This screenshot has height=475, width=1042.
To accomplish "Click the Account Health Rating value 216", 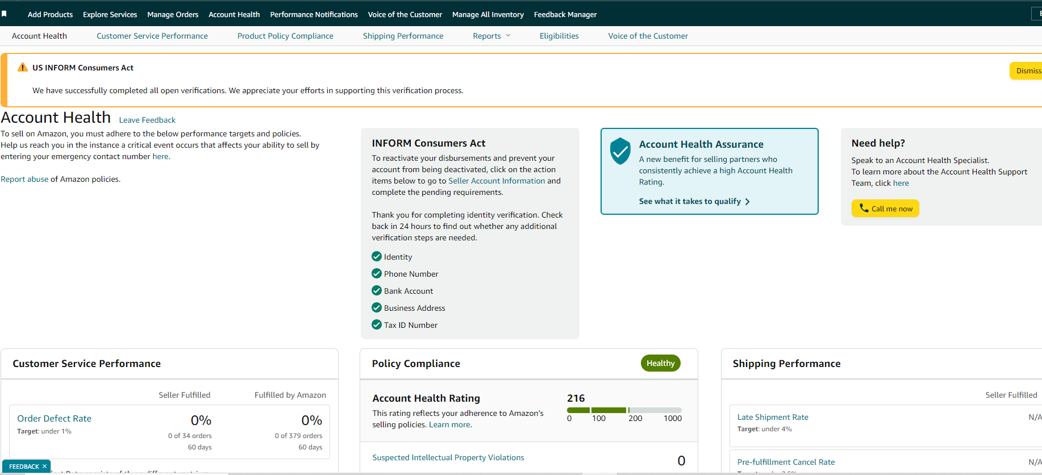I will 576,398.
